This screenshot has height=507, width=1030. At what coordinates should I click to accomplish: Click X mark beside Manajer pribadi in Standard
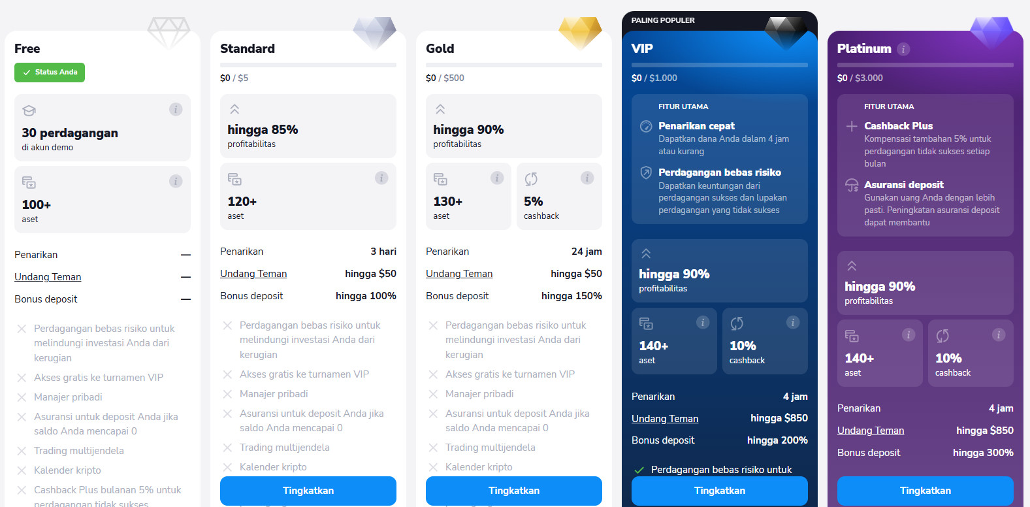(227, 394)
